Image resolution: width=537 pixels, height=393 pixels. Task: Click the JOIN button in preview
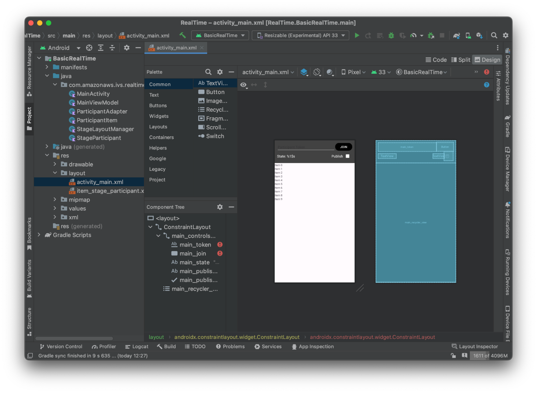(x=344, y=147)
